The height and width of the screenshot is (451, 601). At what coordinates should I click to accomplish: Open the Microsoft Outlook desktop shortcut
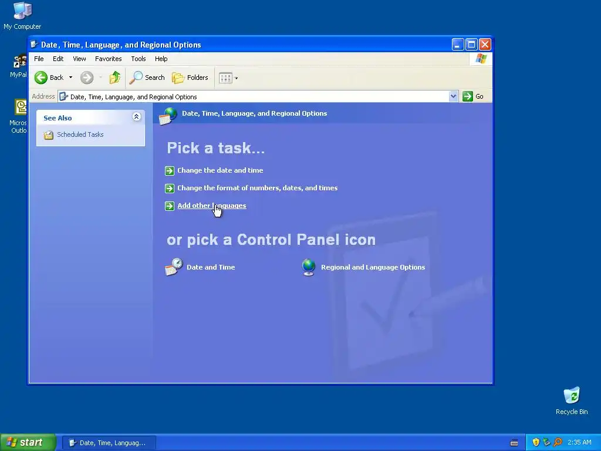point(18,116)
